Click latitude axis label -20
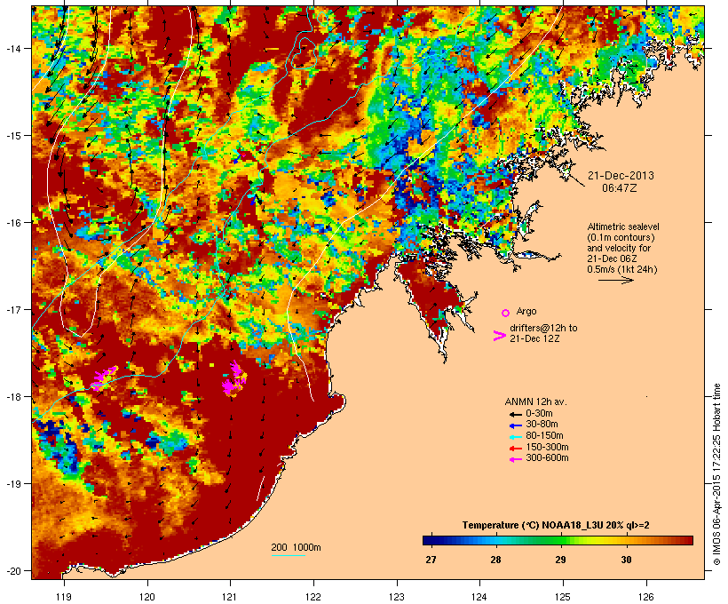 pos(12,570)
